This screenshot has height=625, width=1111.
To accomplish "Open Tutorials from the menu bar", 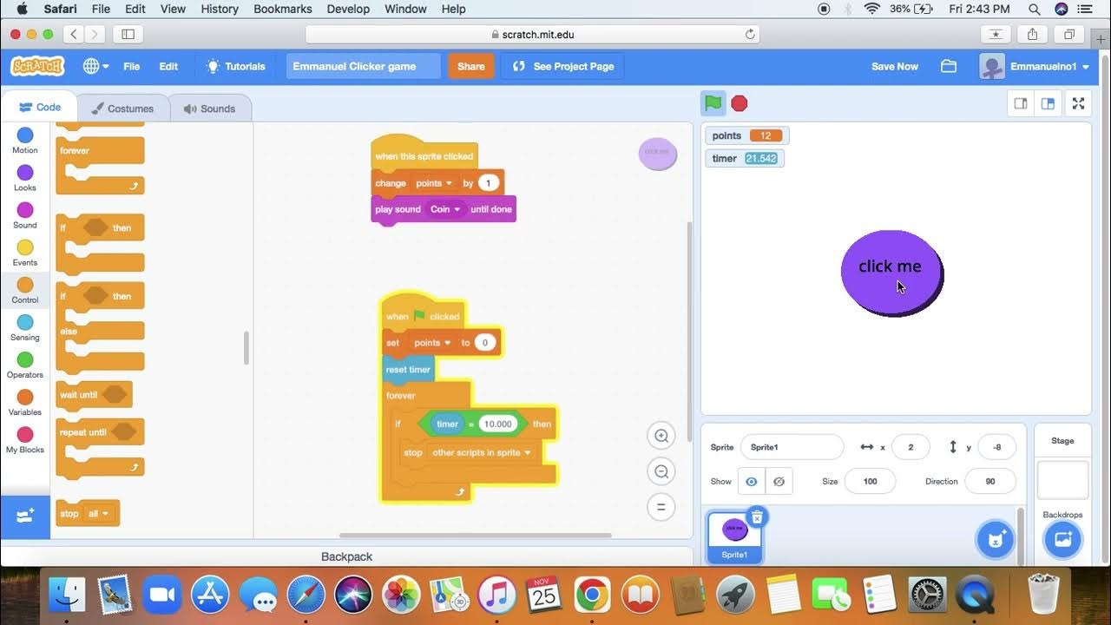I will (235, 66).
